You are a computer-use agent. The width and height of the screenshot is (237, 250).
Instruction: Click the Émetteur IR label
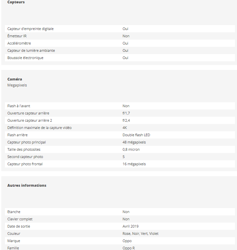pos(17,36)
